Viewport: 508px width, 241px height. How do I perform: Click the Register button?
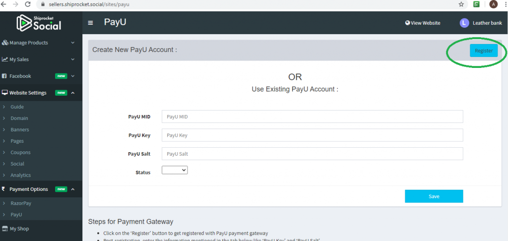484,51
